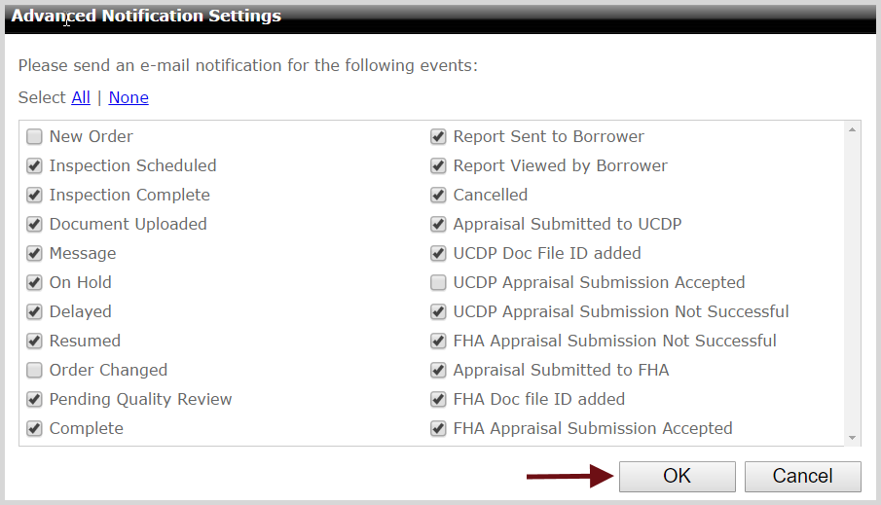Toggle Report Sent to Borrower checkbox
Image resolution: width=881 pixels, height=505 pixels.
438,137
